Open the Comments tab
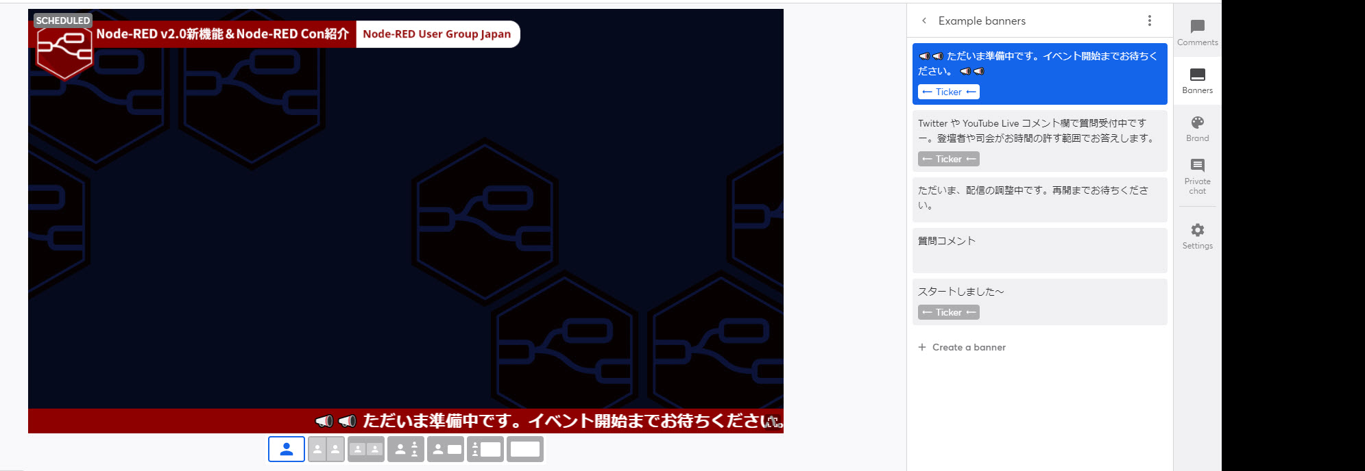Image resolution: width=1365 pixels, height=471 pixels. click(x=1197, y=33)
